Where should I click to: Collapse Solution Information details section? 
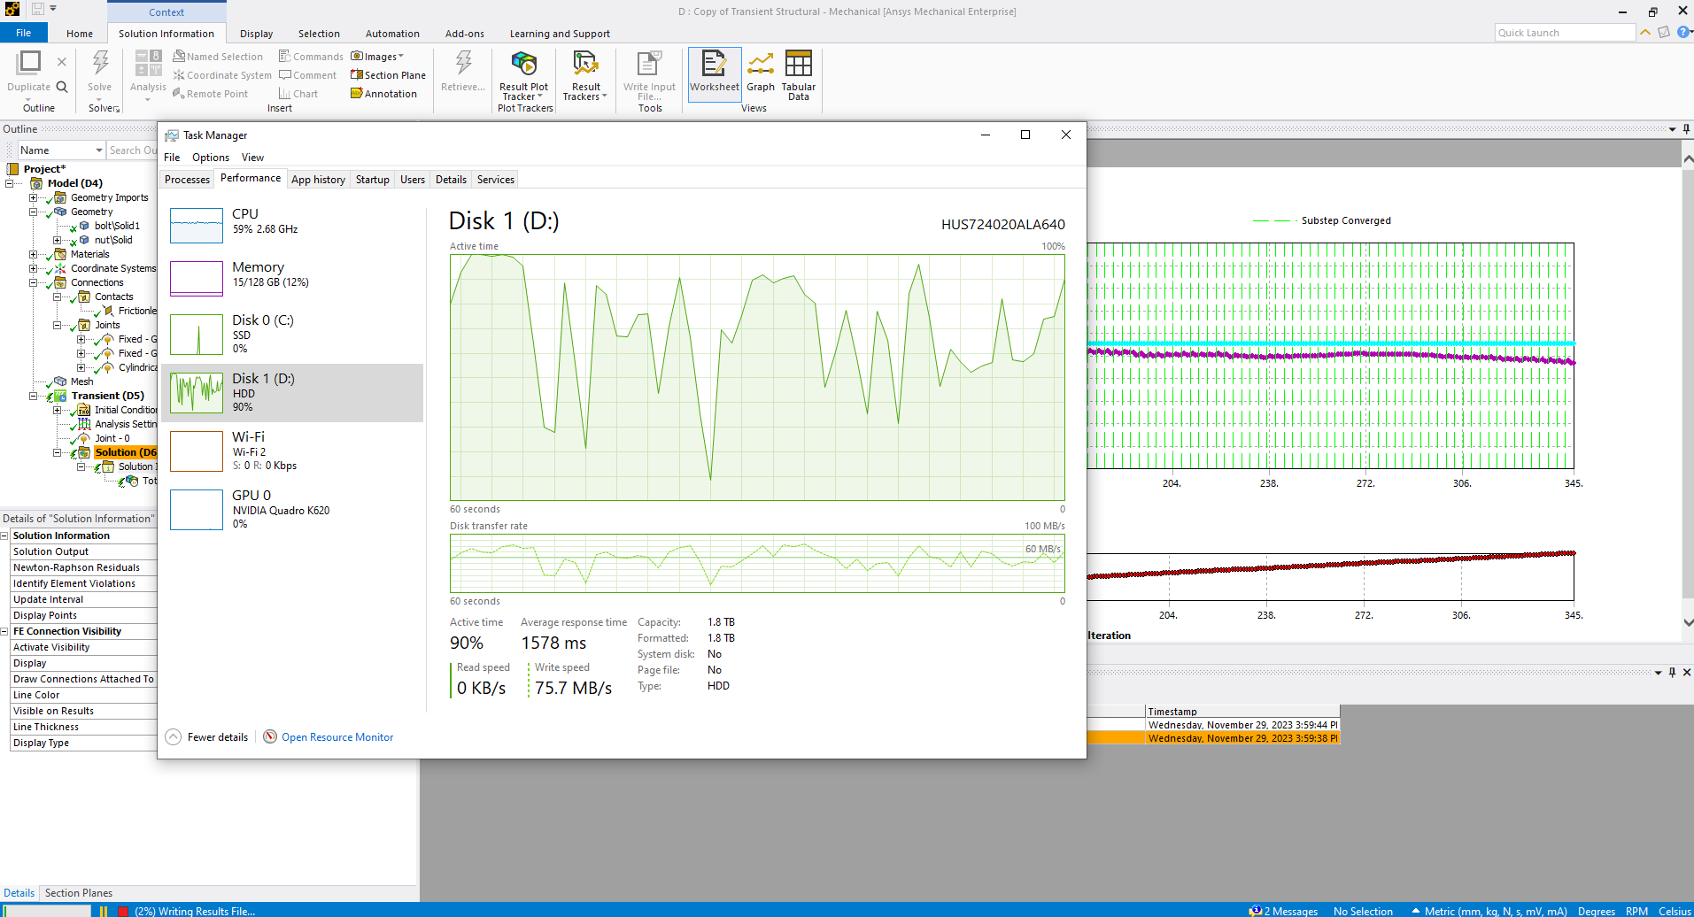click(4, 536)
